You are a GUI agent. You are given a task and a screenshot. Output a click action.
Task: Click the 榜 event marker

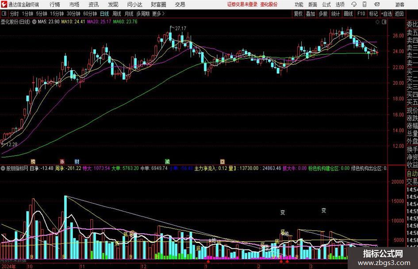click(x=33, y=162)
